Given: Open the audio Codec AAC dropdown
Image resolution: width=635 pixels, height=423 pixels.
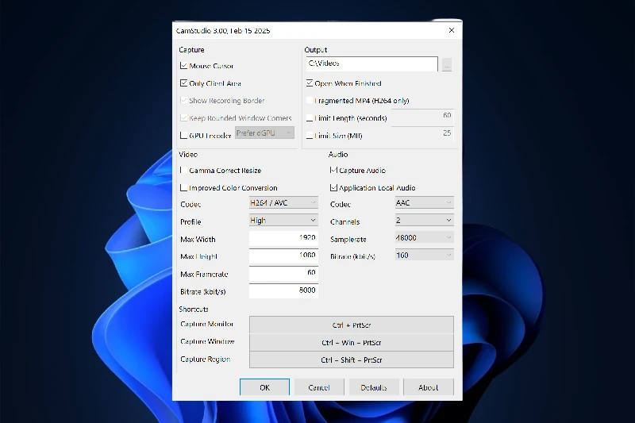Looking at the screenshot, I should pos(425,203).
